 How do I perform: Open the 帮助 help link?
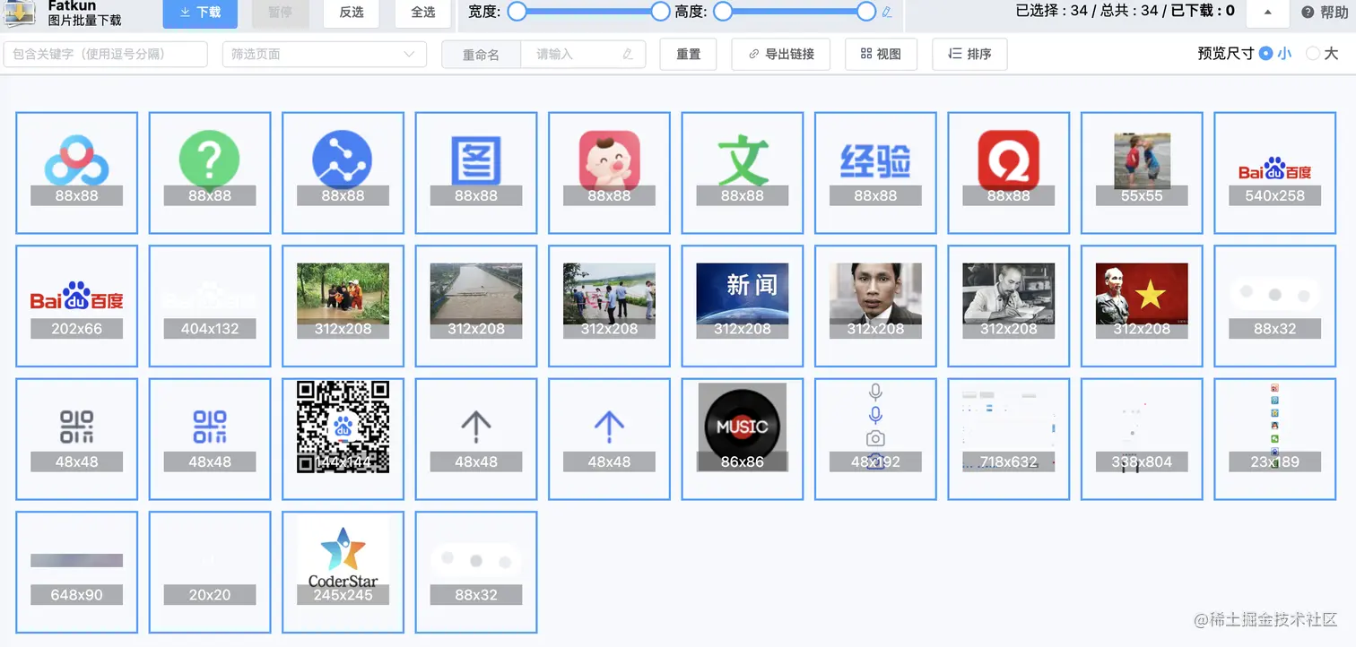[x=1326, y=13]
